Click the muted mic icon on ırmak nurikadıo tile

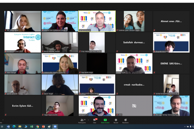tap(117, 94)
